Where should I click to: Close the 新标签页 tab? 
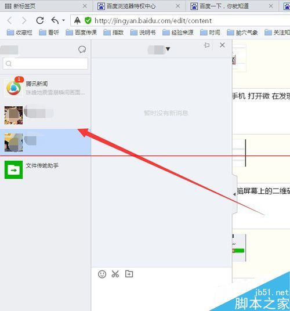[85, 6]
